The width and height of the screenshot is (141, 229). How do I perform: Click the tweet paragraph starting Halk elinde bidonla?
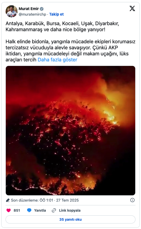tap(70, 51)
